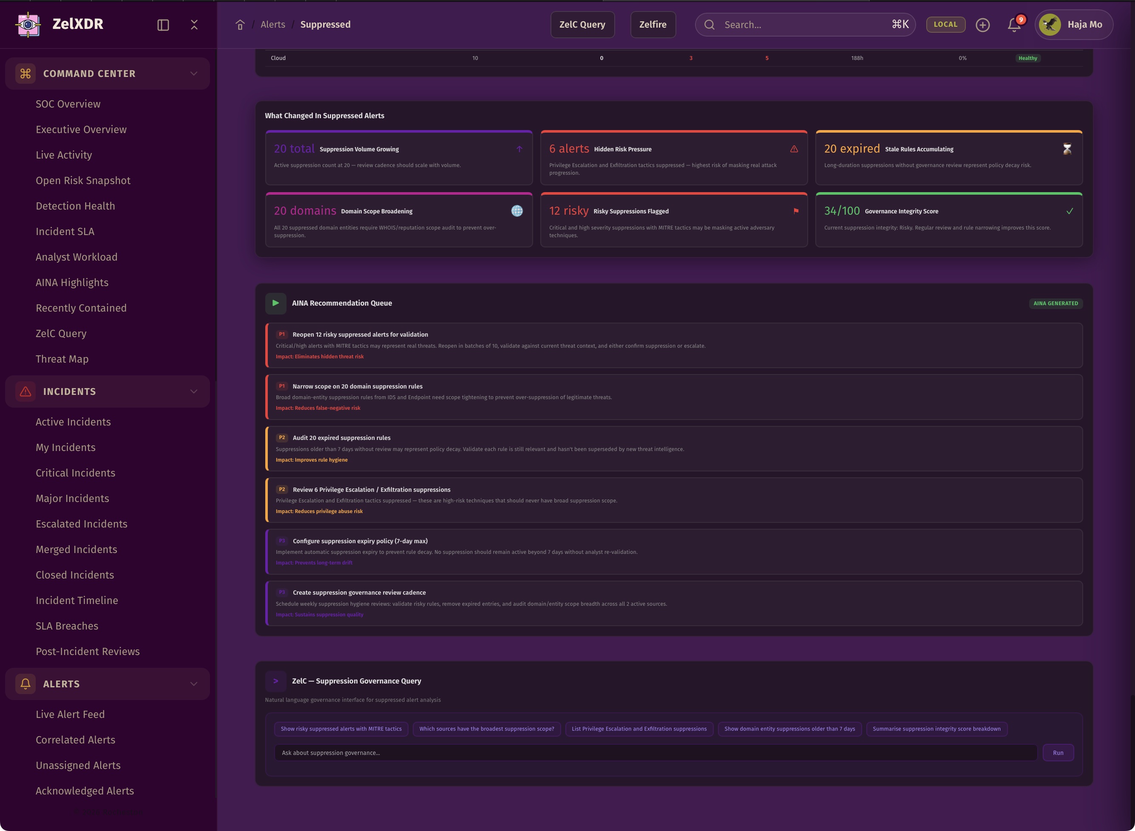Toggle the LOCAL environment badge

pos(945,24)
